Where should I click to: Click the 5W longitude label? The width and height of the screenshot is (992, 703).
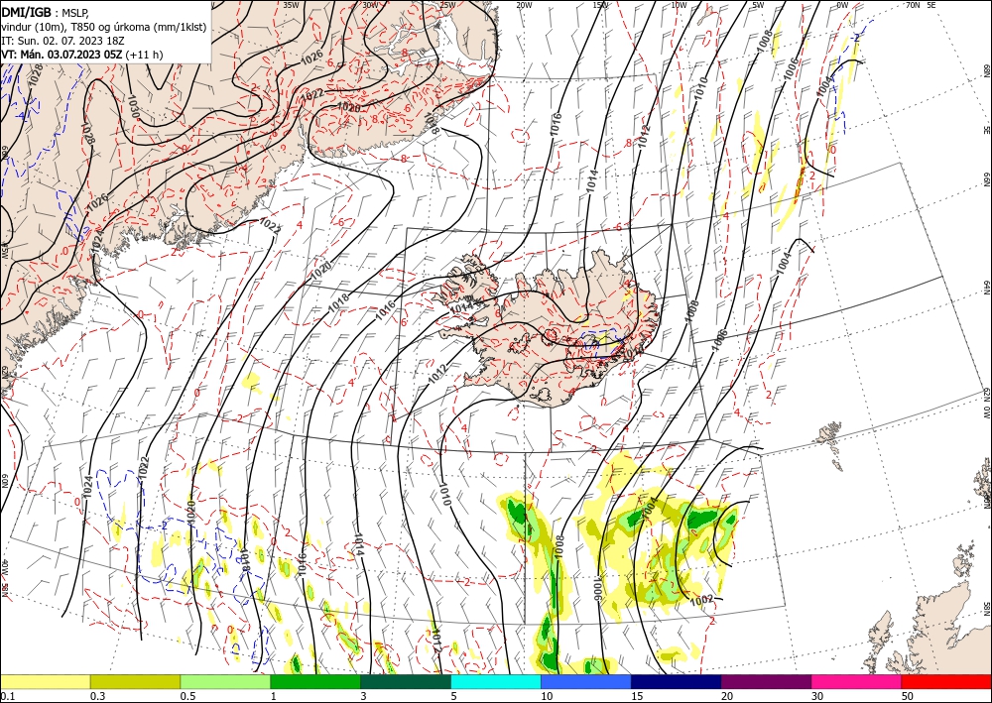pyautogui.click(x=758, y=5)
